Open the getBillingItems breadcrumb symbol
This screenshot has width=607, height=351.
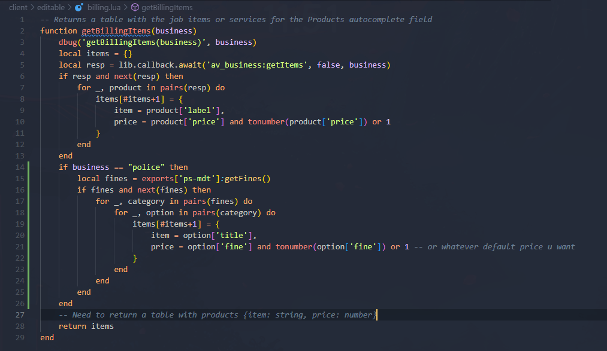(x=167, y=7)
